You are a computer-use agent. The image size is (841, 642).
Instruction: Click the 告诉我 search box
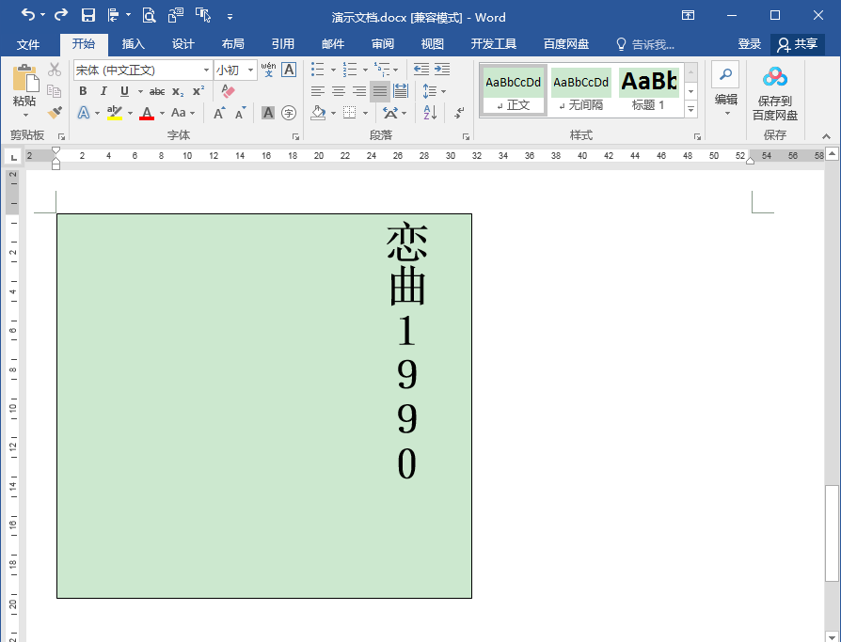pyautogui.click(x=645, y=44)
